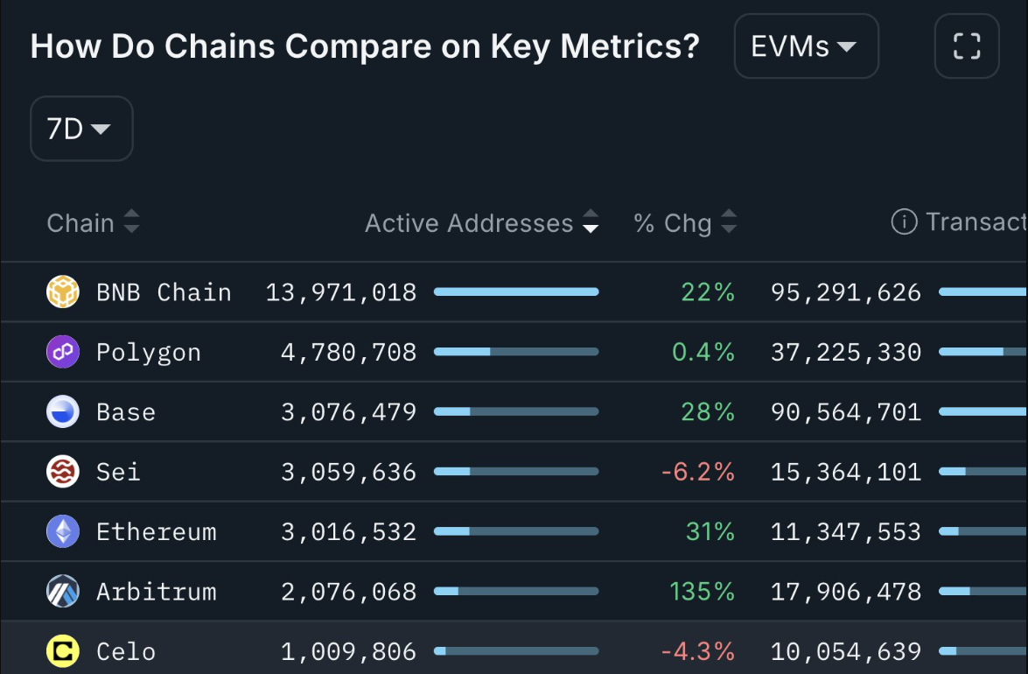
Task: Open the 7D time range dropdown
Action: (x=80, y=129)
